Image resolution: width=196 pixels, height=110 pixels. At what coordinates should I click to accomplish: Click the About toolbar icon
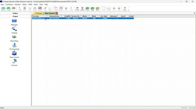point(125,9)
